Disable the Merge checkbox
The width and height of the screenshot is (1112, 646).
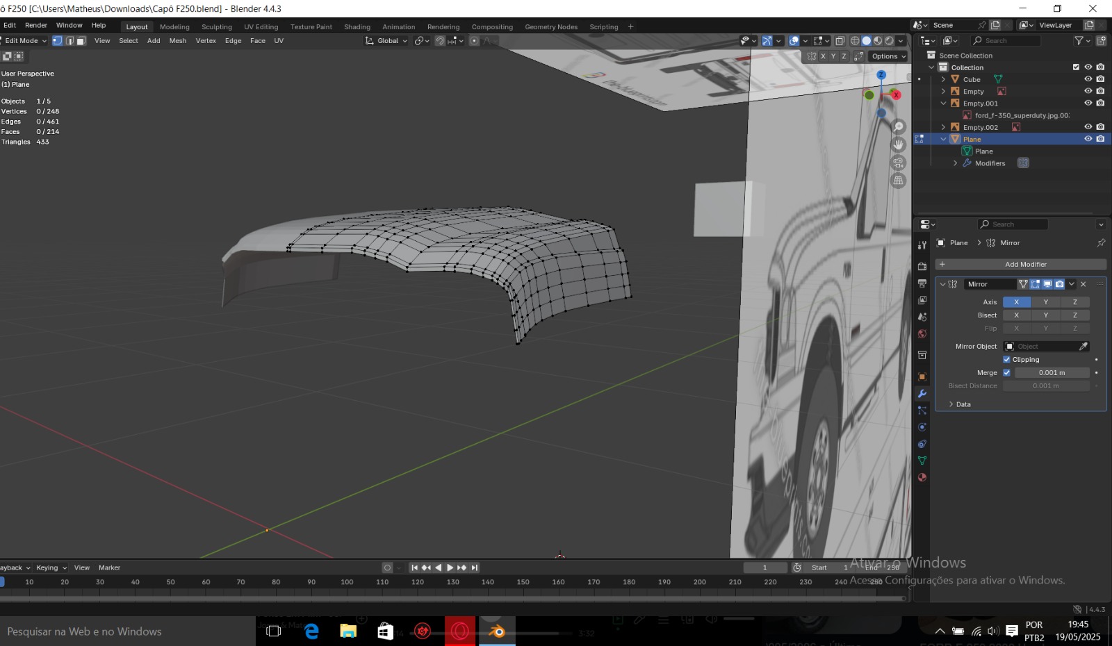pos(1006,373)
